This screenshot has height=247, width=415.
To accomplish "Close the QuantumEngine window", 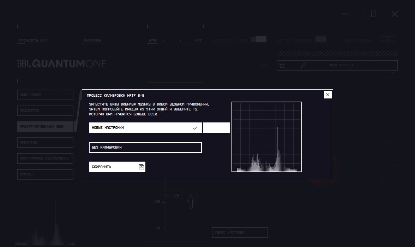I will (x=395, y=14).
